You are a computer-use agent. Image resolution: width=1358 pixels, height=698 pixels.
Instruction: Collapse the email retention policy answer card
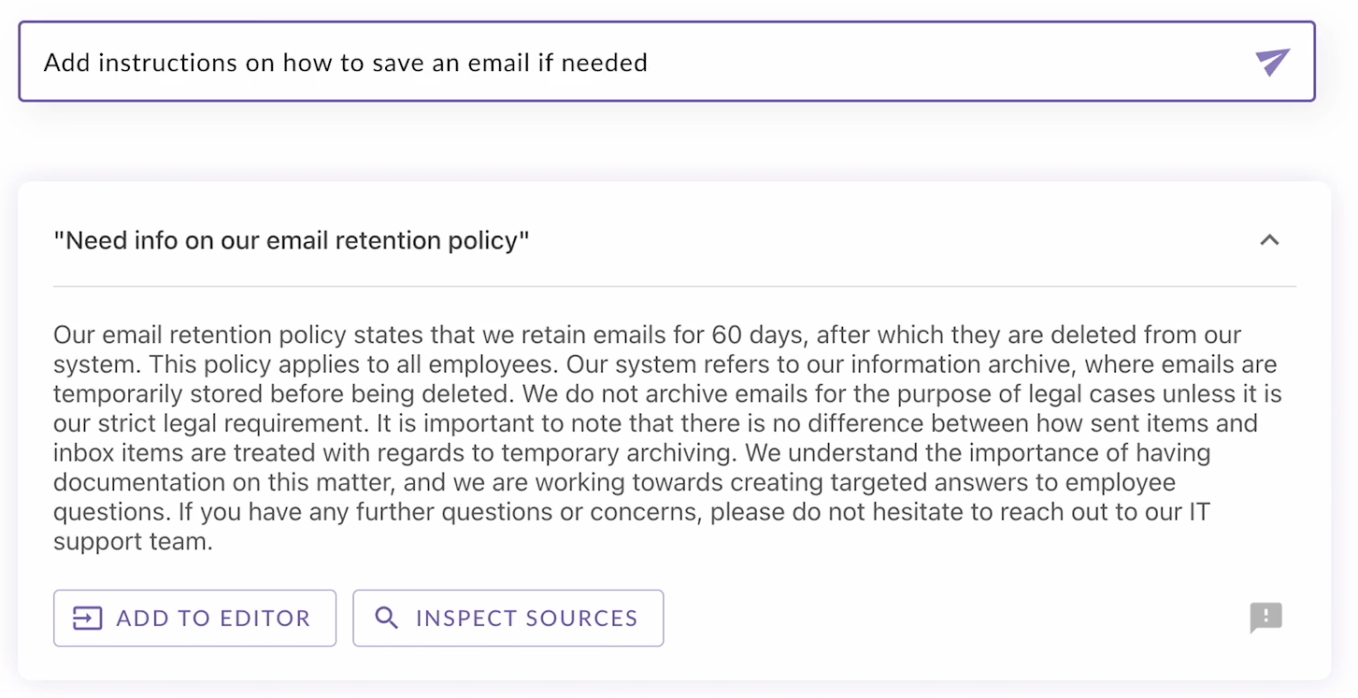(x=1269, y=240)
